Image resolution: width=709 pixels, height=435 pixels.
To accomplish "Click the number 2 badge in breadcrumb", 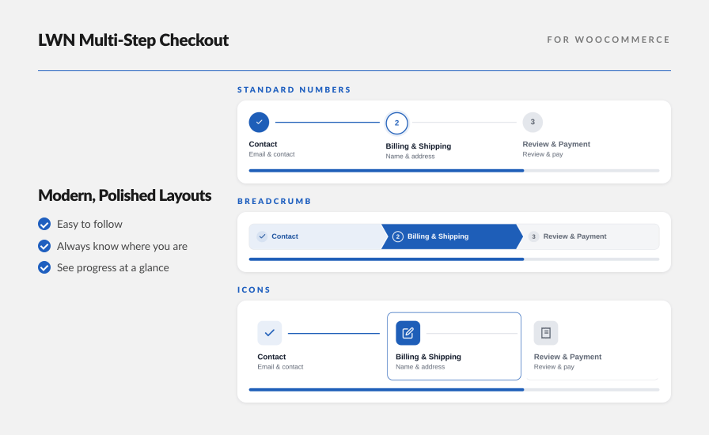I will point(398,236).
